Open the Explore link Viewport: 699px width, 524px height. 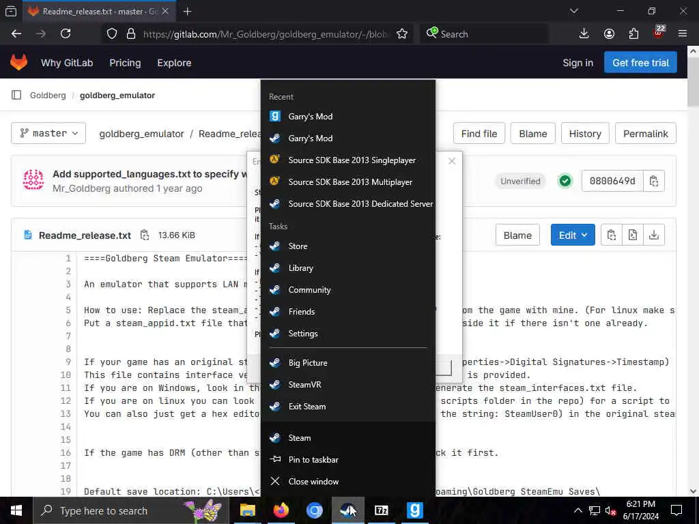(x=174, y=63)
